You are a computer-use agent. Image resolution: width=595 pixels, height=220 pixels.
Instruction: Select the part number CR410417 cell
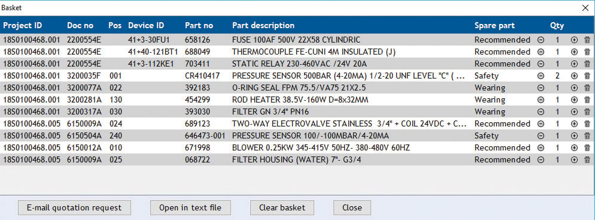pos(202,76)
